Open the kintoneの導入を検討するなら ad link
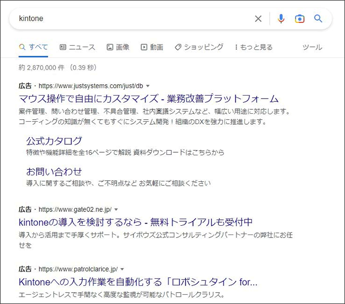Image resolution: width=345 pixels, height=304 pixels. [136, 222]
